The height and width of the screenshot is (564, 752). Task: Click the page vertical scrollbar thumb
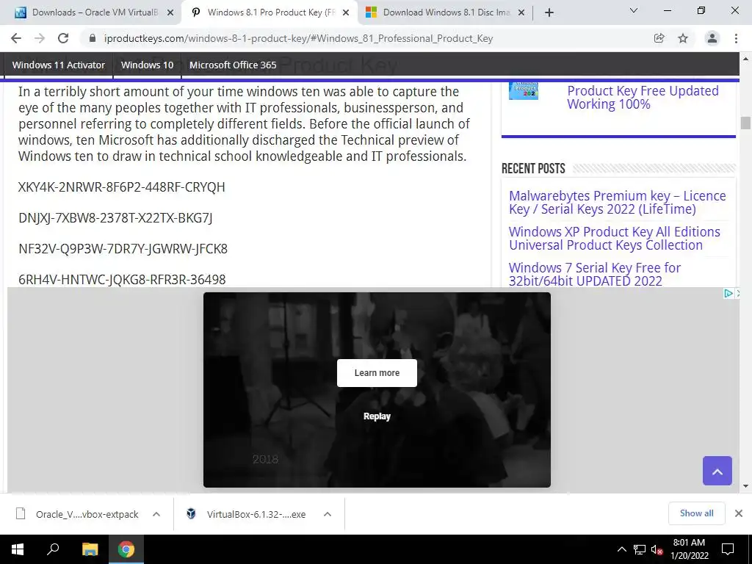point(745,123)
